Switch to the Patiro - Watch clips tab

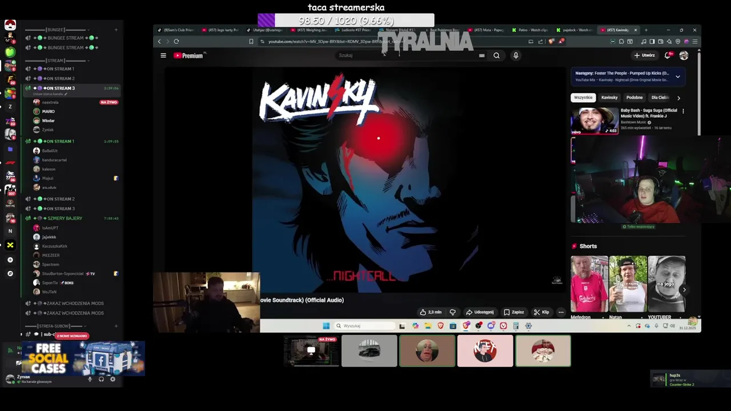click(530, 30)
